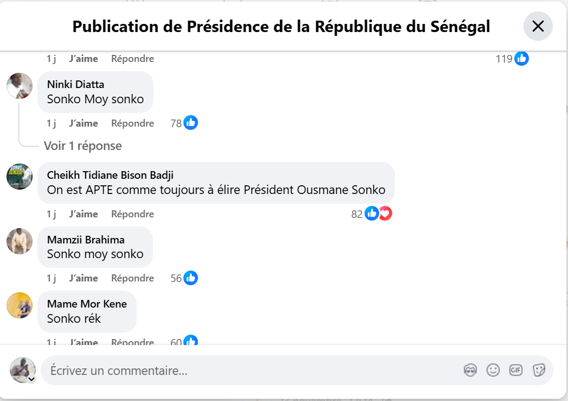Insert an avatar sticker in comment
The height and width of the screenshot is (401, 568).
point(470,371)
